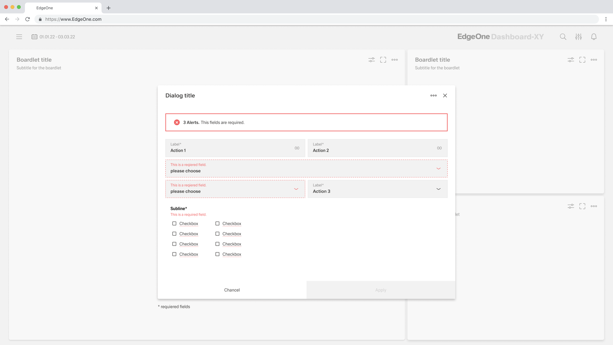This screenshot has width=613, height=345.
Task: Expand left Boardlet to fullscreen
Action: coord(383,60)
